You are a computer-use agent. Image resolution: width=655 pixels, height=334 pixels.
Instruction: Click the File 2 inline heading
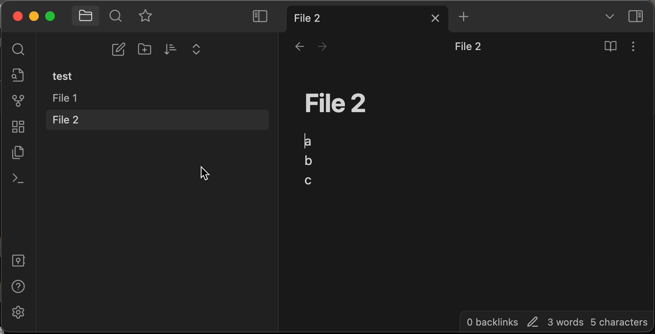(x=335, y=103)
